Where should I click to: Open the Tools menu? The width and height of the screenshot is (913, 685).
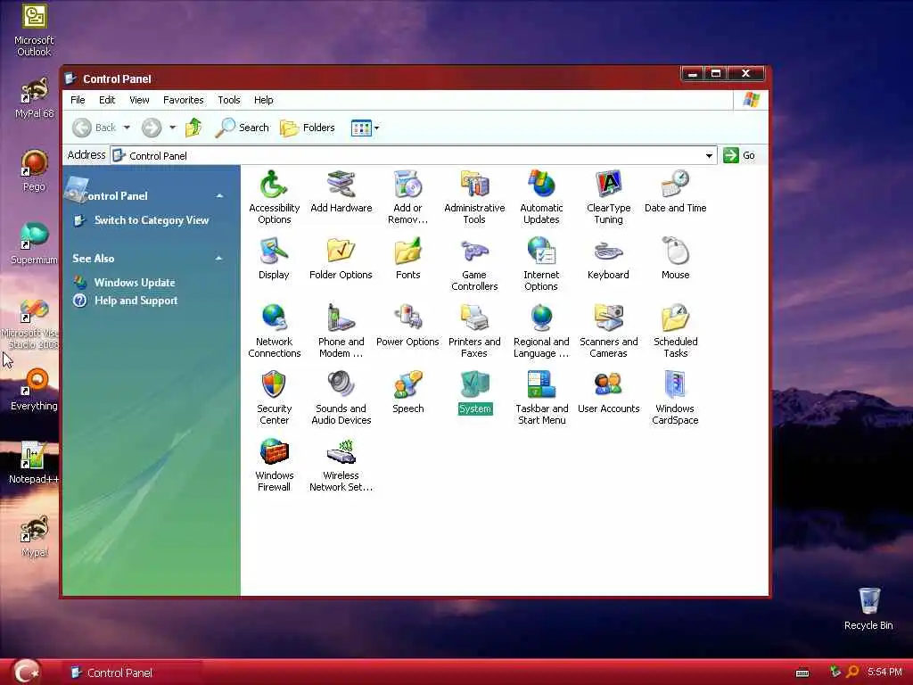[x=229, y=100]
